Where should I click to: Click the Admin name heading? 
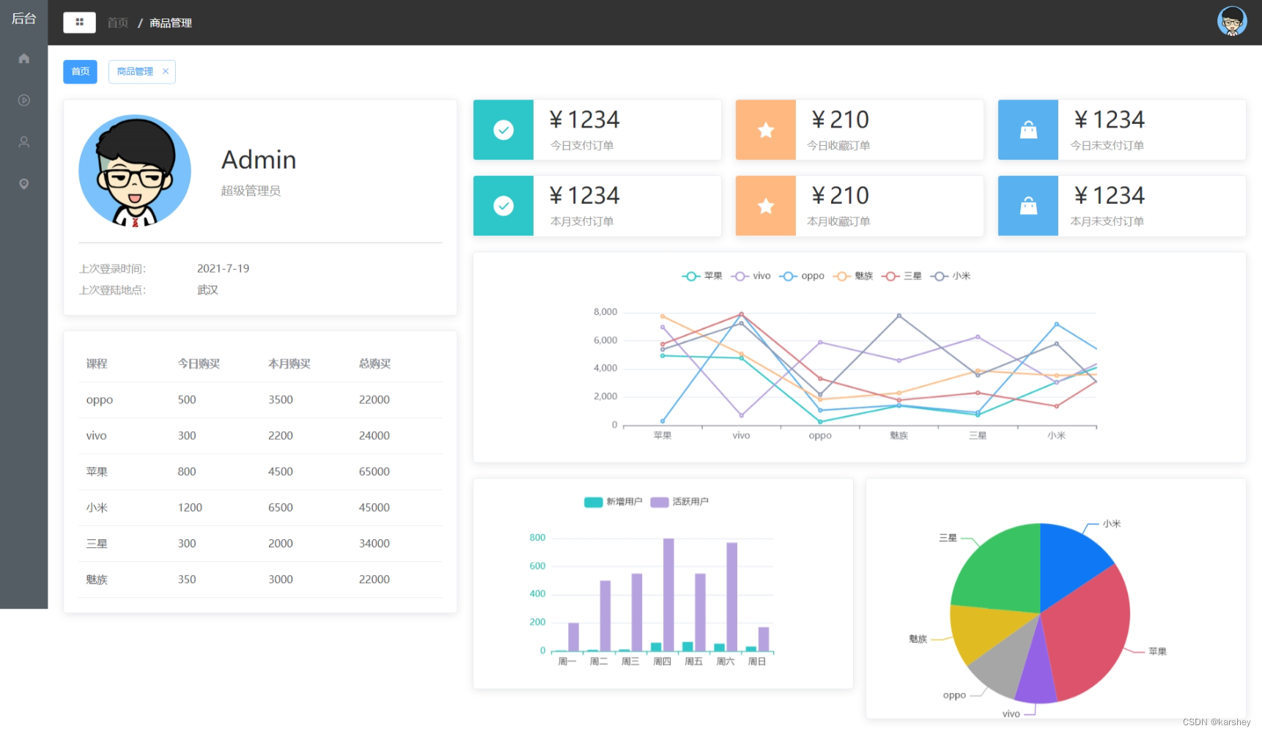[x=259, y=160]
